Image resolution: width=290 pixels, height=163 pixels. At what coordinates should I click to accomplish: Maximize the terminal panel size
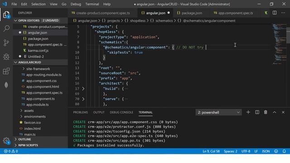click(275, 112)
